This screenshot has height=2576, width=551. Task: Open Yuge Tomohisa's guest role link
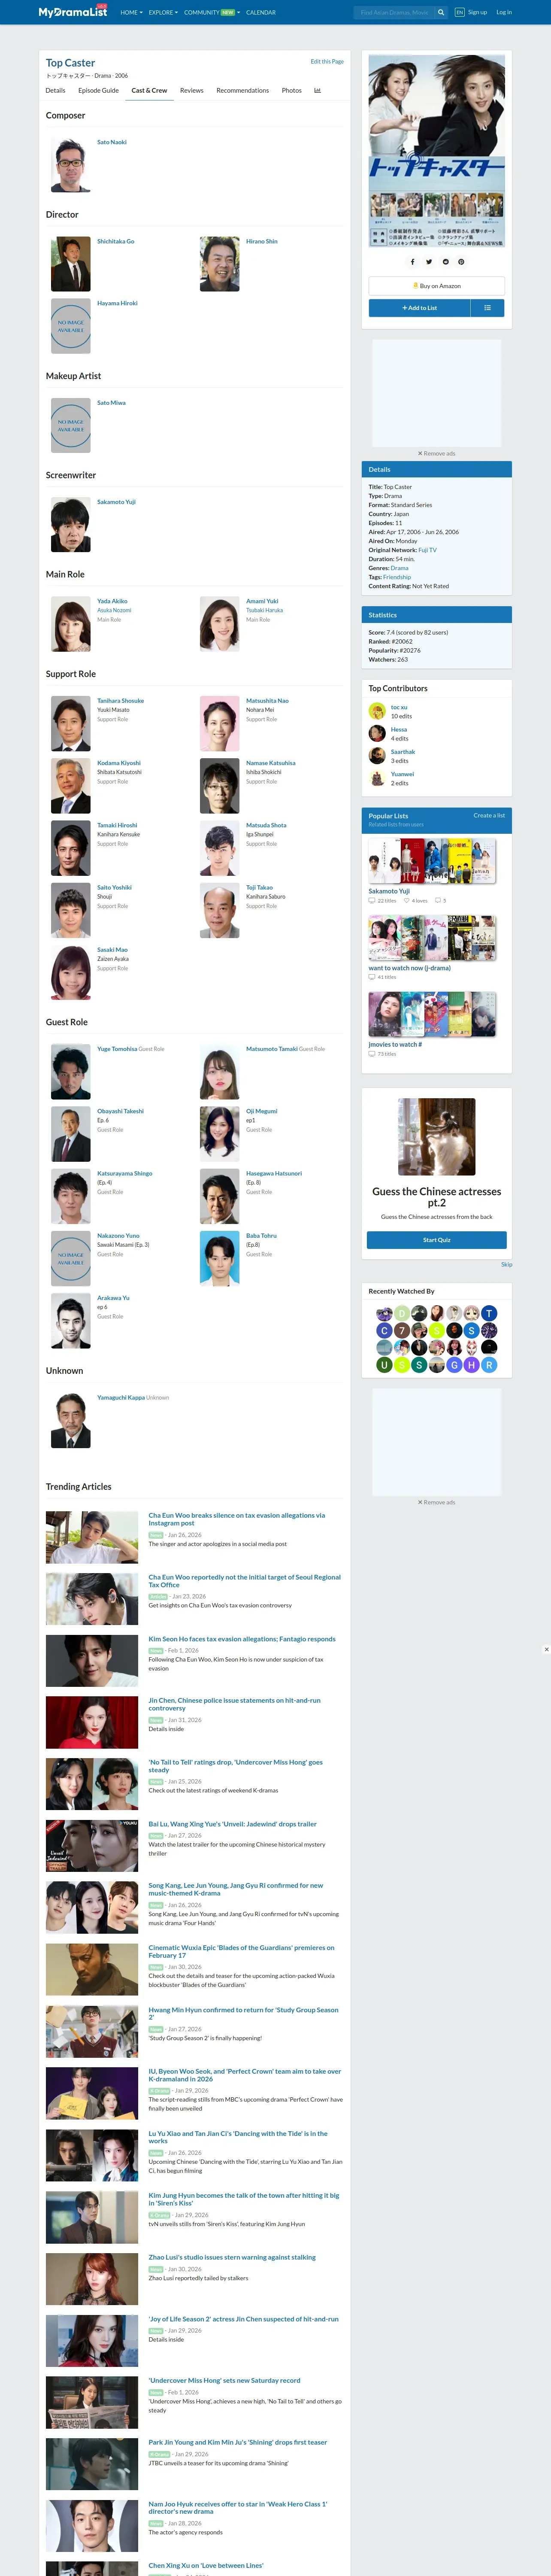click(117, 1049)
